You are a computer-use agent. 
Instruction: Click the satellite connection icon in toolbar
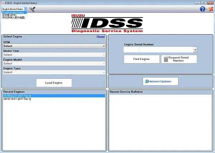pyautogui.click(x=32, y=9)
